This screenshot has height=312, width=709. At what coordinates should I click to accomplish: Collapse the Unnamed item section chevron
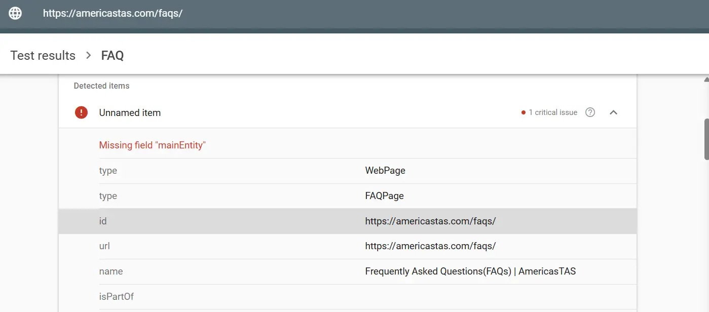pos(613,112)
